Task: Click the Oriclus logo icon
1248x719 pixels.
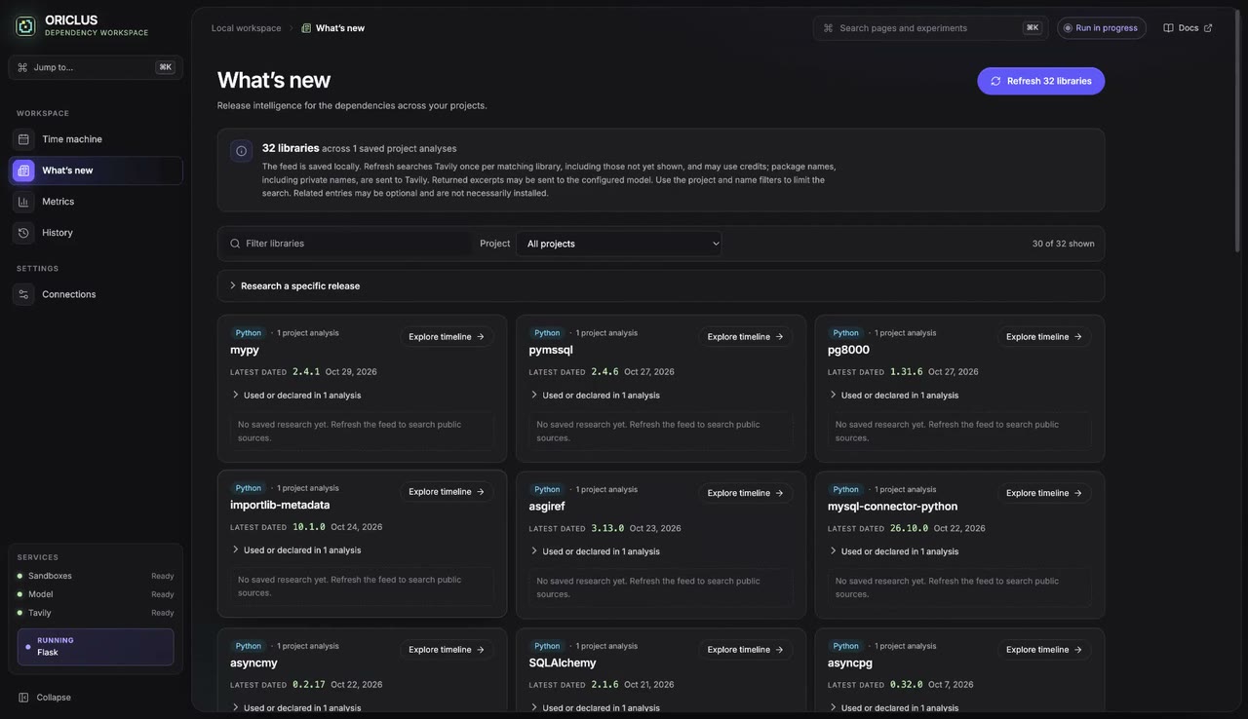Action: [x=25, y=26]
